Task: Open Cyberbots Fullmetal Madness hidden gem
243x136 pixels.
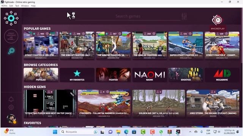Action: coord(104,104)
